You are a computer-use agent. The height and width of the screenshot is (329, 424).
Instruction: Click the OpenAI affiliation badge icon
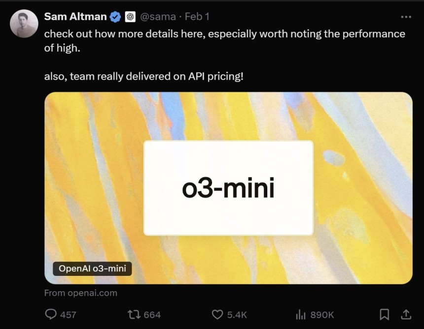(130, 17)
